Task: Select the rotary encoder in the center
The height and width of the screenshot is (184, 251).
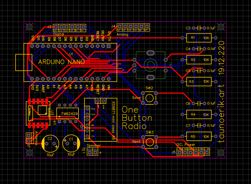Action: (x=150, y=65)
